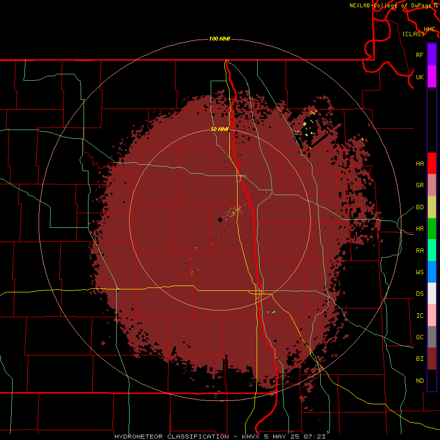Click the UK legend label text

point(420,77)
